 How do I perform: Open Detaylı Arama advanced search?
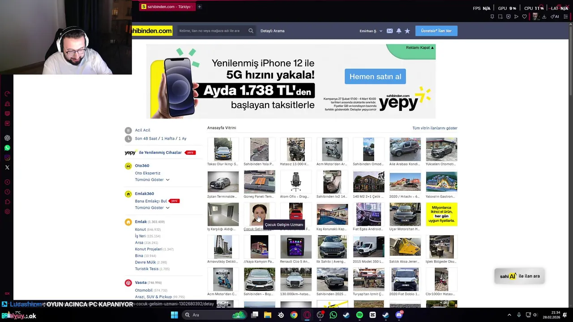tap(272, 31)
